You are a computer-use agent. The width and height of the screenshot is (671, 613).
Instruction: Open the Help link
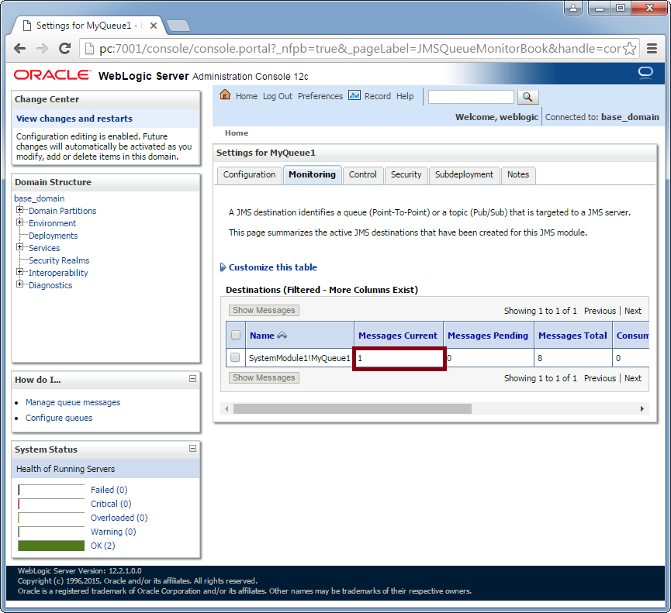(x=405, y=96)
